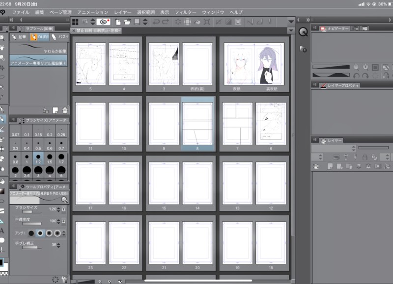Select the Hand move tool
This screenshot has width=393, height=284.
(x=2, y=48)
